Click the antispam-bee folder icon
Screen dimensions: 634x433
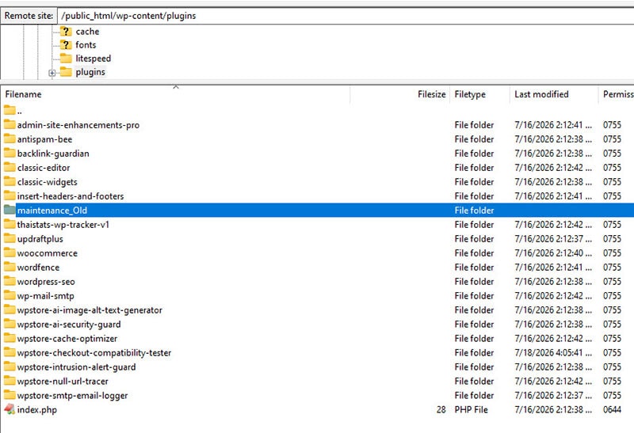[10, 139]
